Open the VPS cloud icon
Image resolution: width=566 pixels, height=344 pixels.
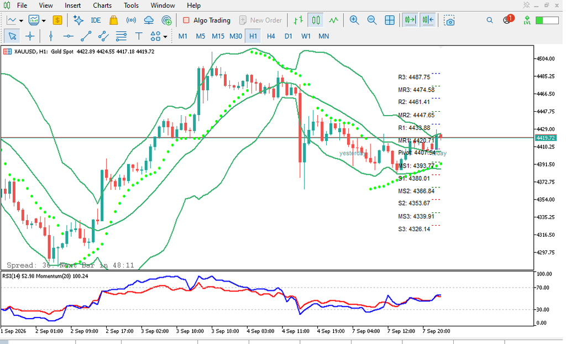[x=149, y=20]
